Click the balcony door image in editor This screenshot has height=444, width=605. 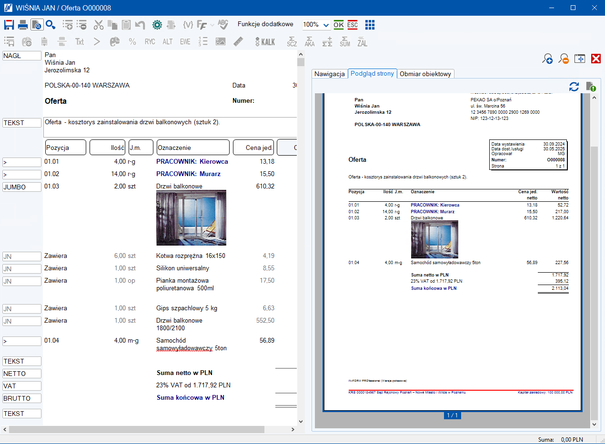[x=191, y=217]
